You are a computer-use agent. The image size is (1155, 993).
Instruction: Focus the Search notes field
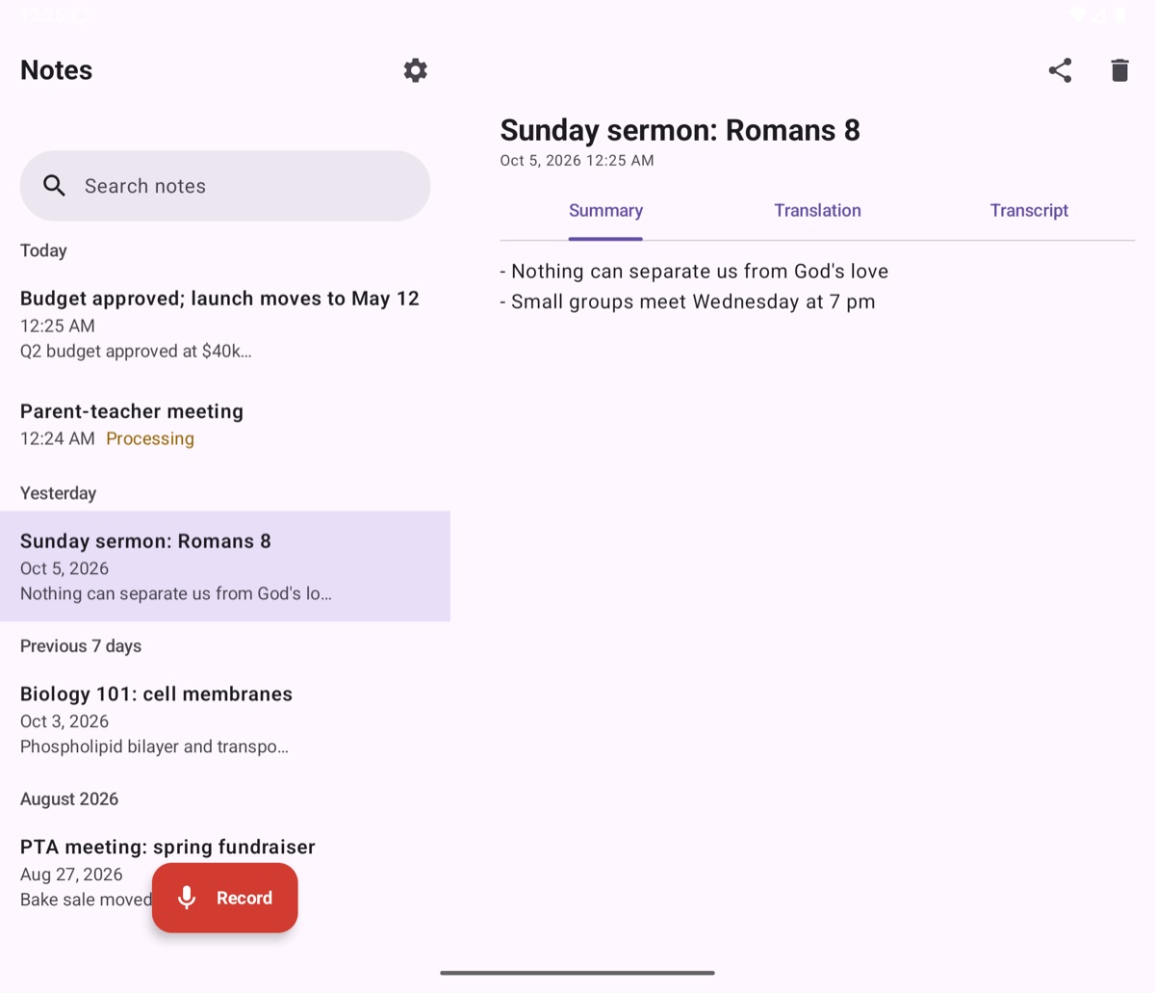coord(225,186)
